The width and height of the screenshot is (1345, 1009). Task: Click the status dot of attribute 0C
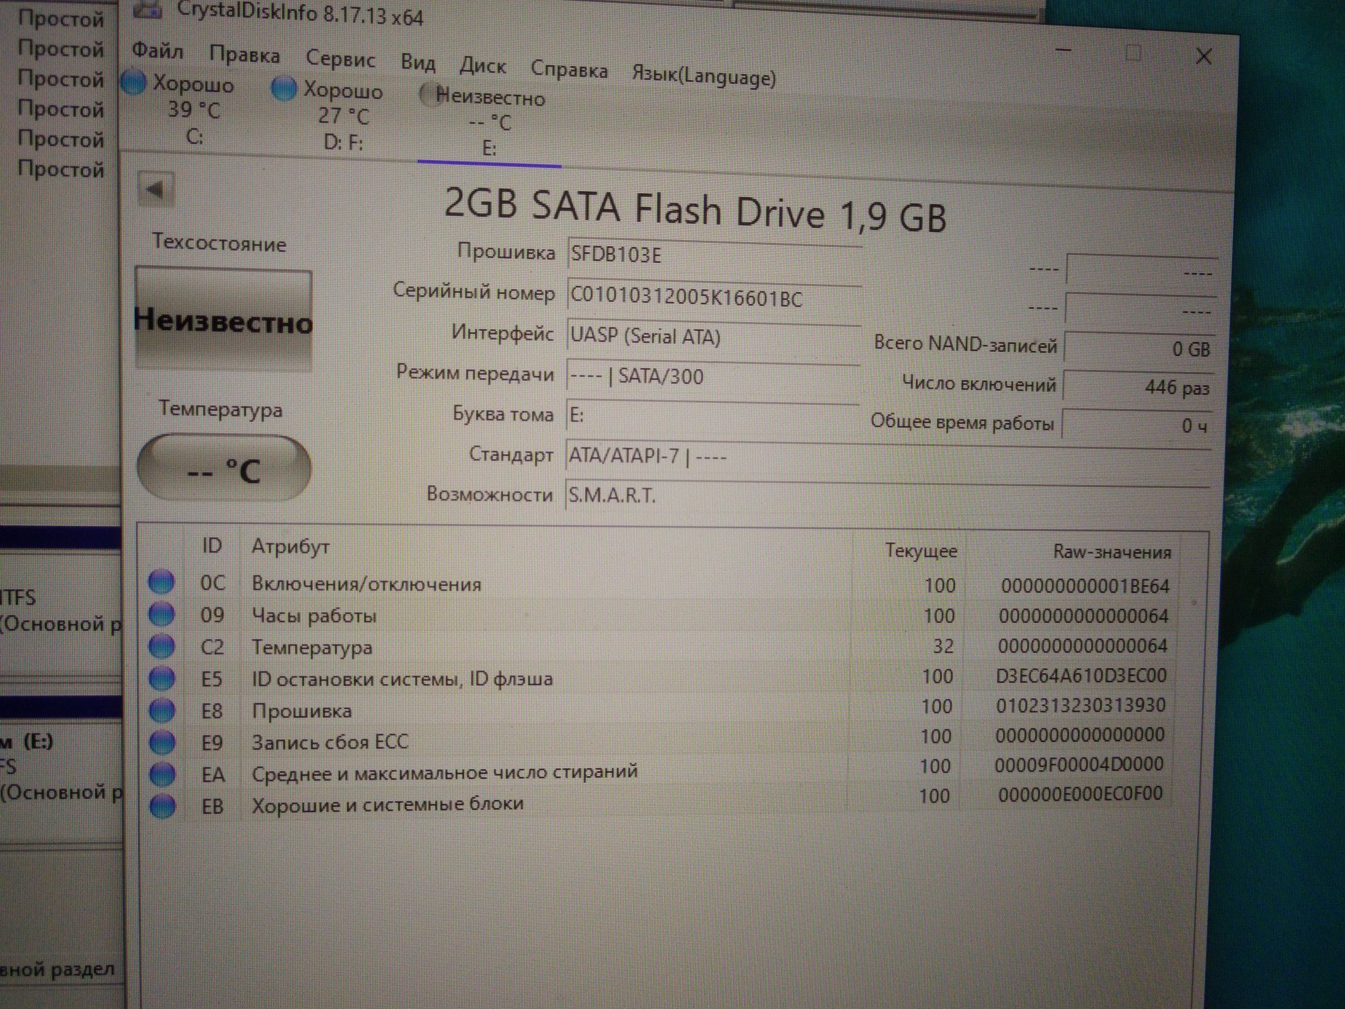pos(161,582)
